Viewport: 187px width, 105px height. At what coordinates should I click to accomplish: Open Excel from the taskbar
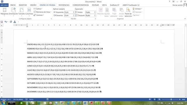tap(79, 103)
